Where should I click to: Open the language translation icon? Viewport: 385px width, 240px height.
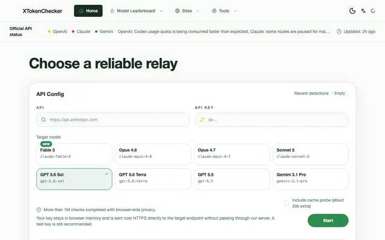click(x=363, y=11)
